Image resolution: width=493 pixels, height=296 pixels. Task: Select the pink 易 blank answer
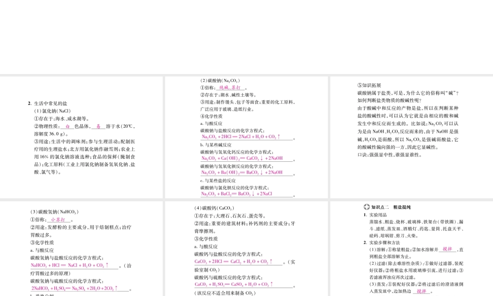point(99,126)
